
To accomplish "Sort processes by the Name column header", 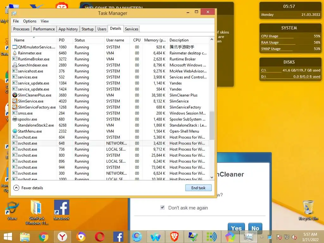I will coord(34,40).
